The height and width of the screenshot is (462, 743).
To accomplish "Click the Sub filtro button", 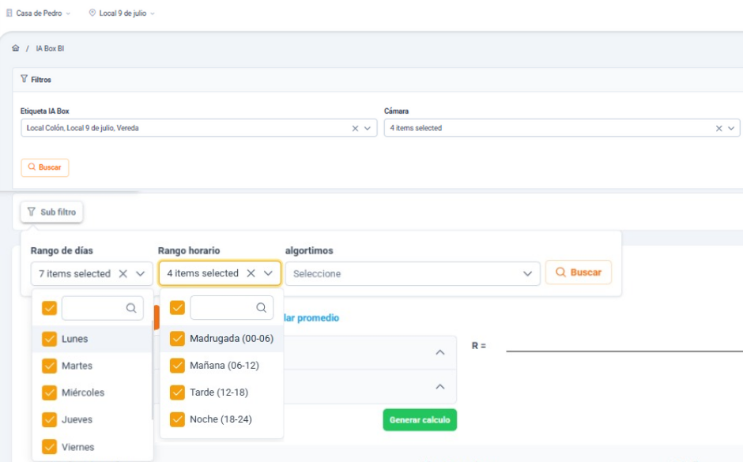I will click(51, 212).
